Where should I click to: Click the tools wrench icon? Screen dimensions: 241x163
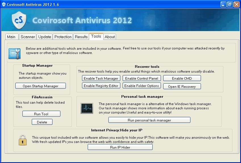tap(14, 53)
